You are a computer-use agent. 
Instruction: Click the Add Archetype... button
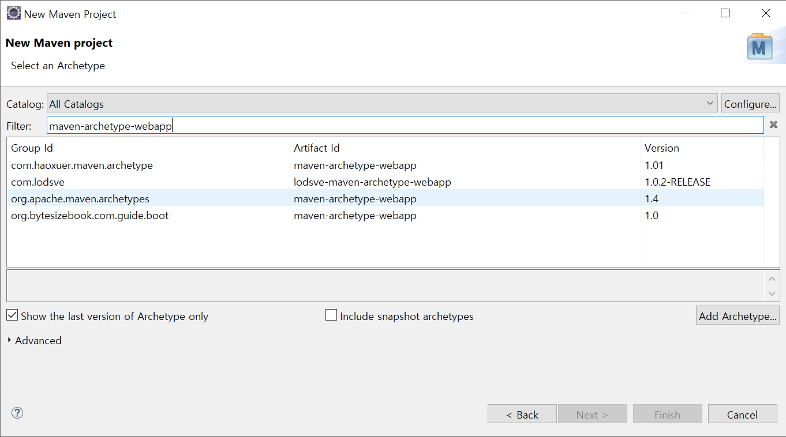tap(738, 316)
